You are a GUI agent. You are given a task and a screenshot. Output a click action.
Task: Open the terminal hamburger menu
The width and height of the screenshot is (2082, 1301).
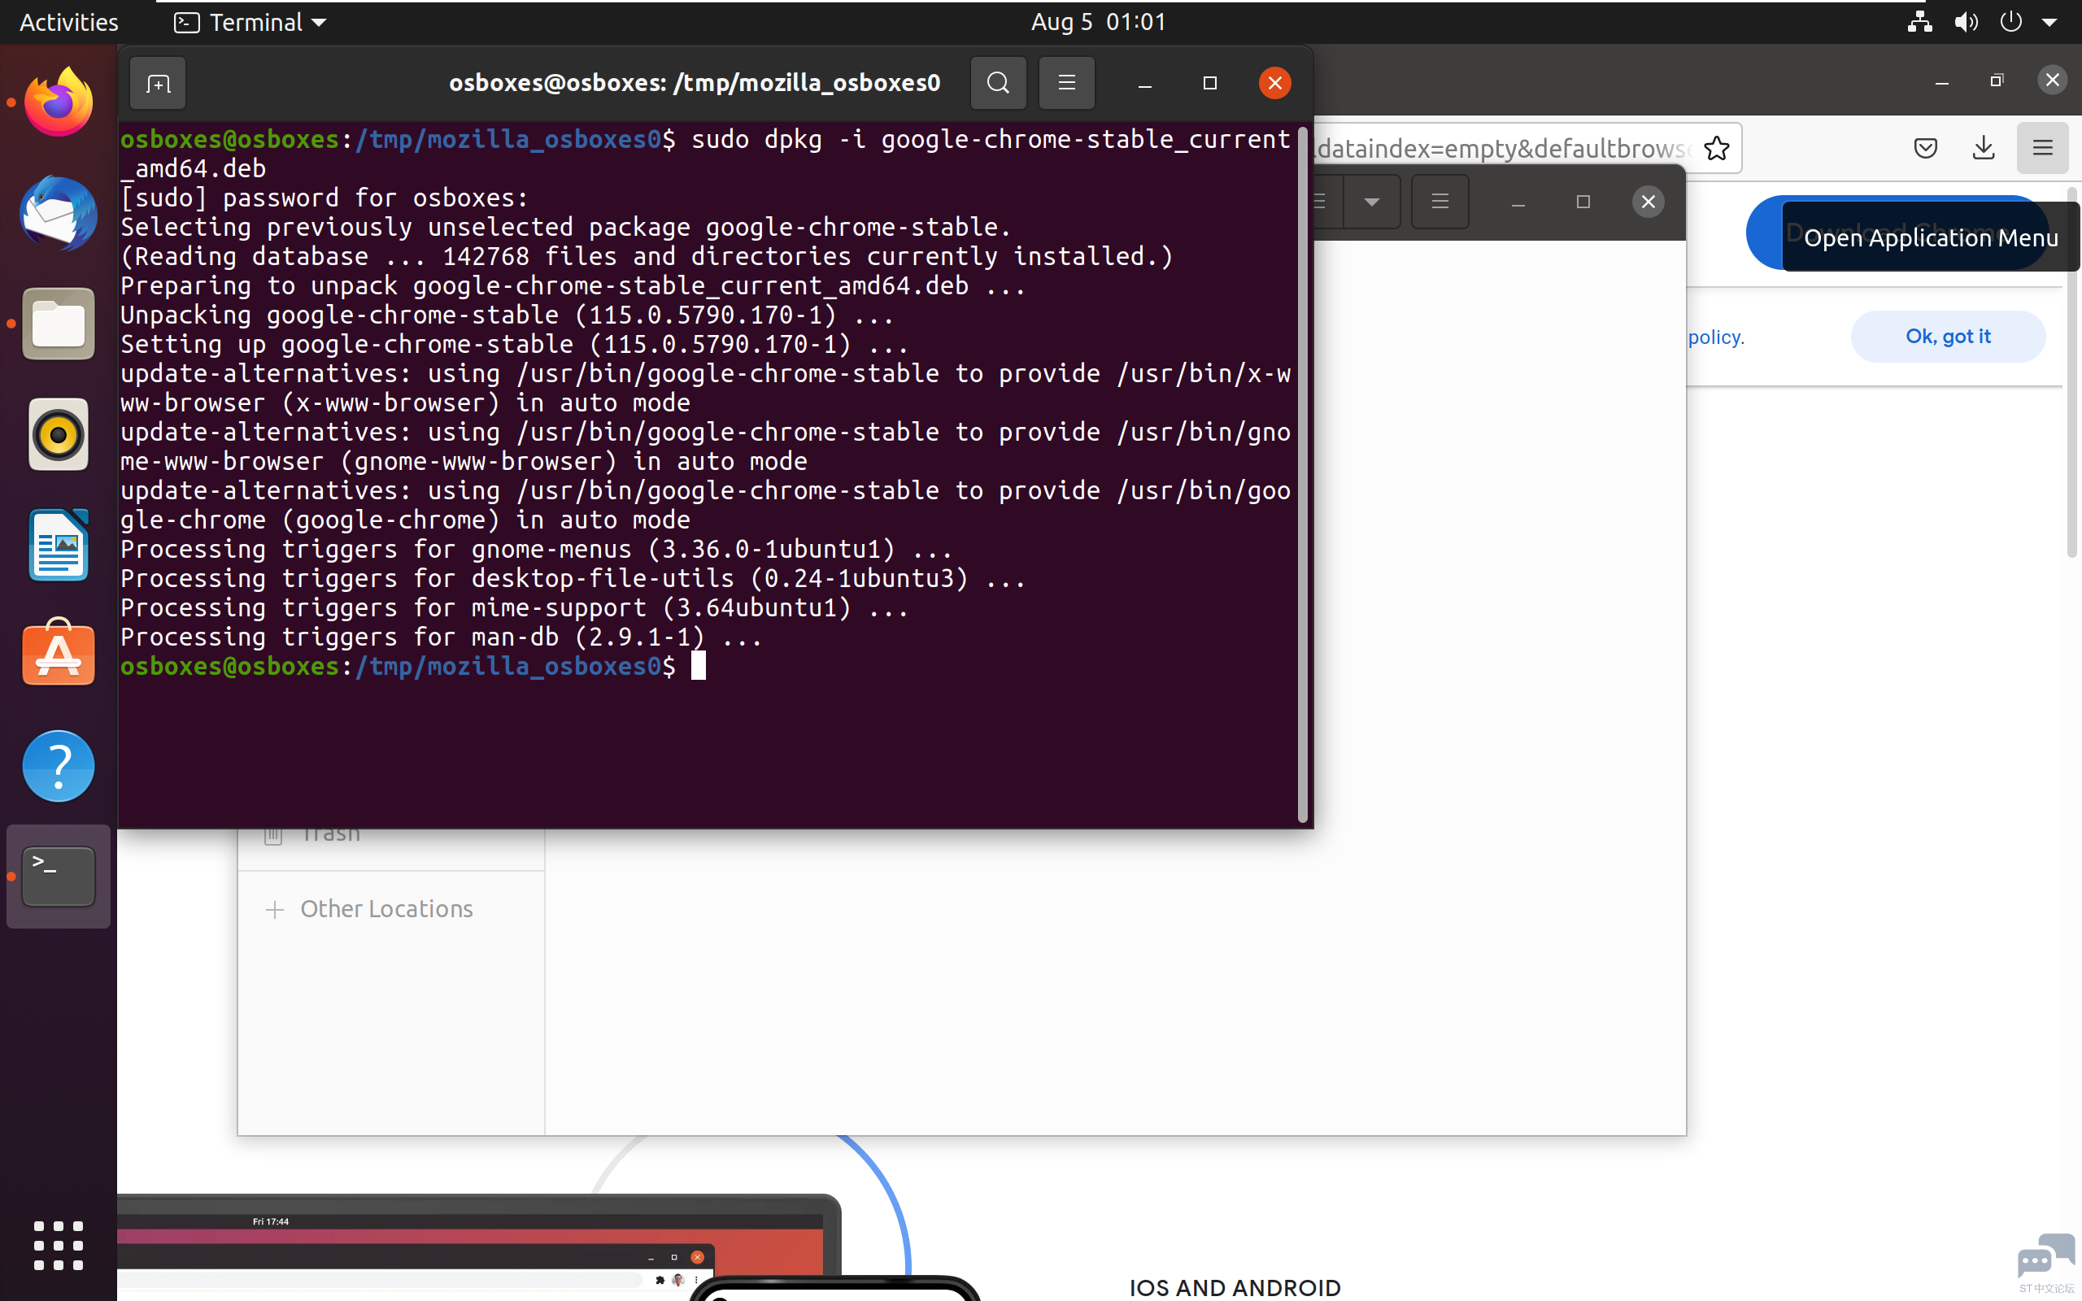click(x=1067, y=84)
